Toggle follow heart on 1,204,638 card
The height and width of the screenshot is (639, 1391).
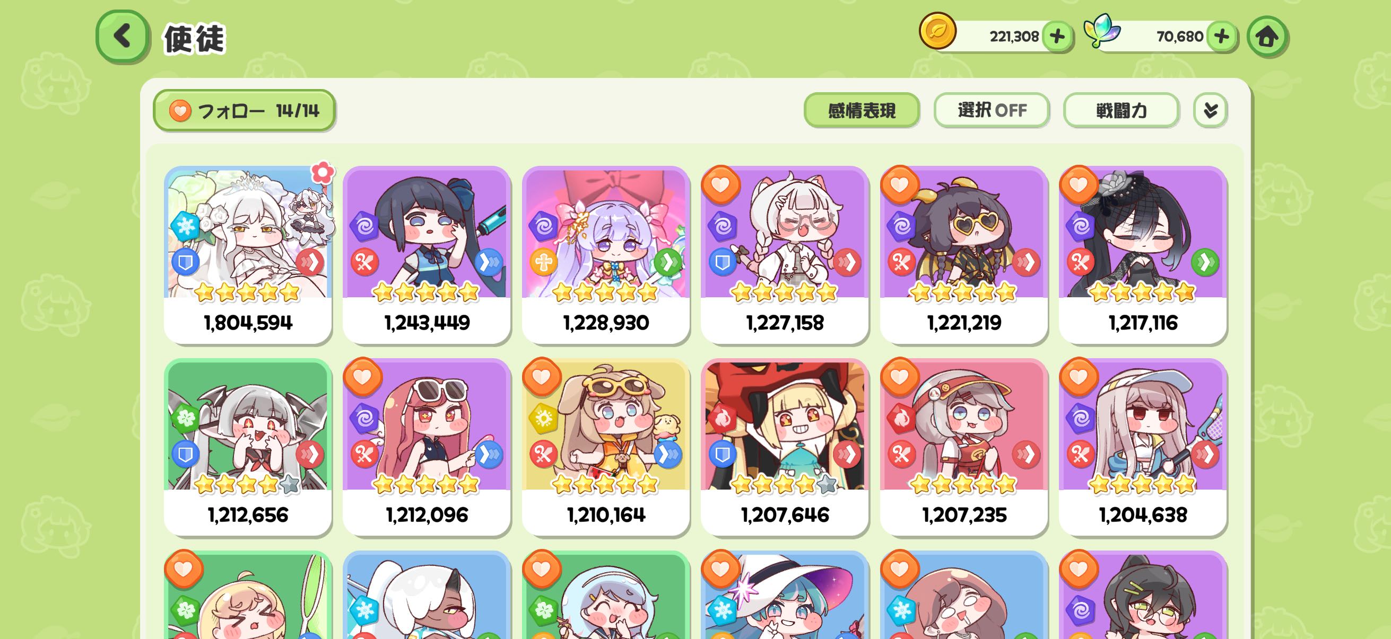(1079, 376)
